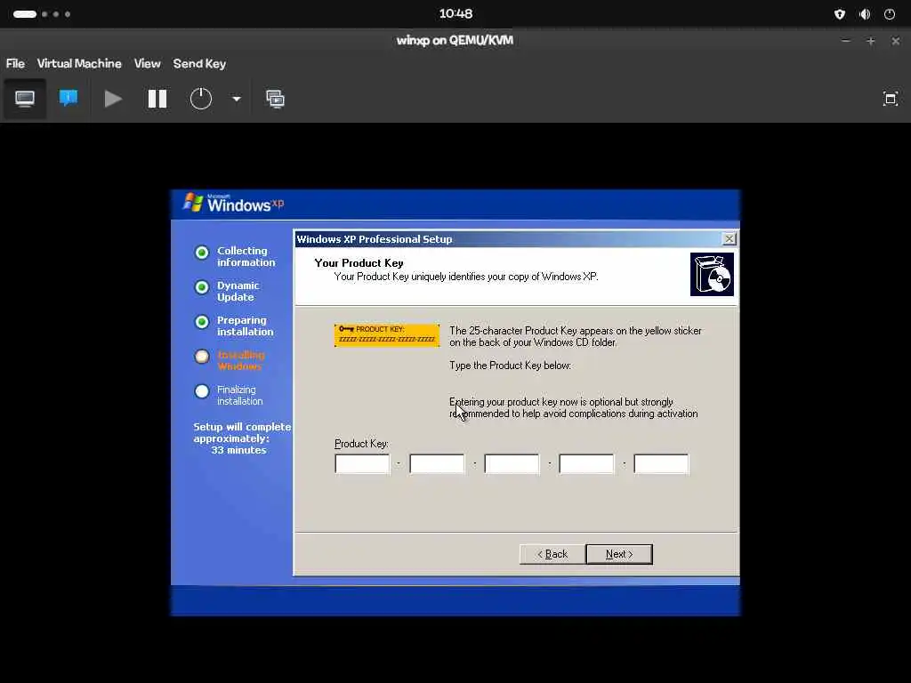Screen dimensions: 911x683
Task: Click 'Your Product Key' heading text
Action: (359, 263)
